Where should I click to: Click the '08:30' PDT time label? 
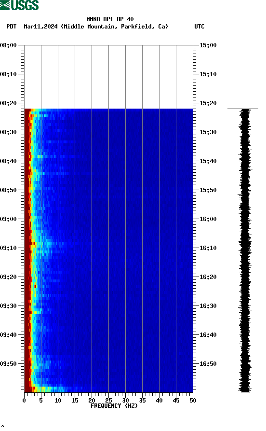point(8,132)
